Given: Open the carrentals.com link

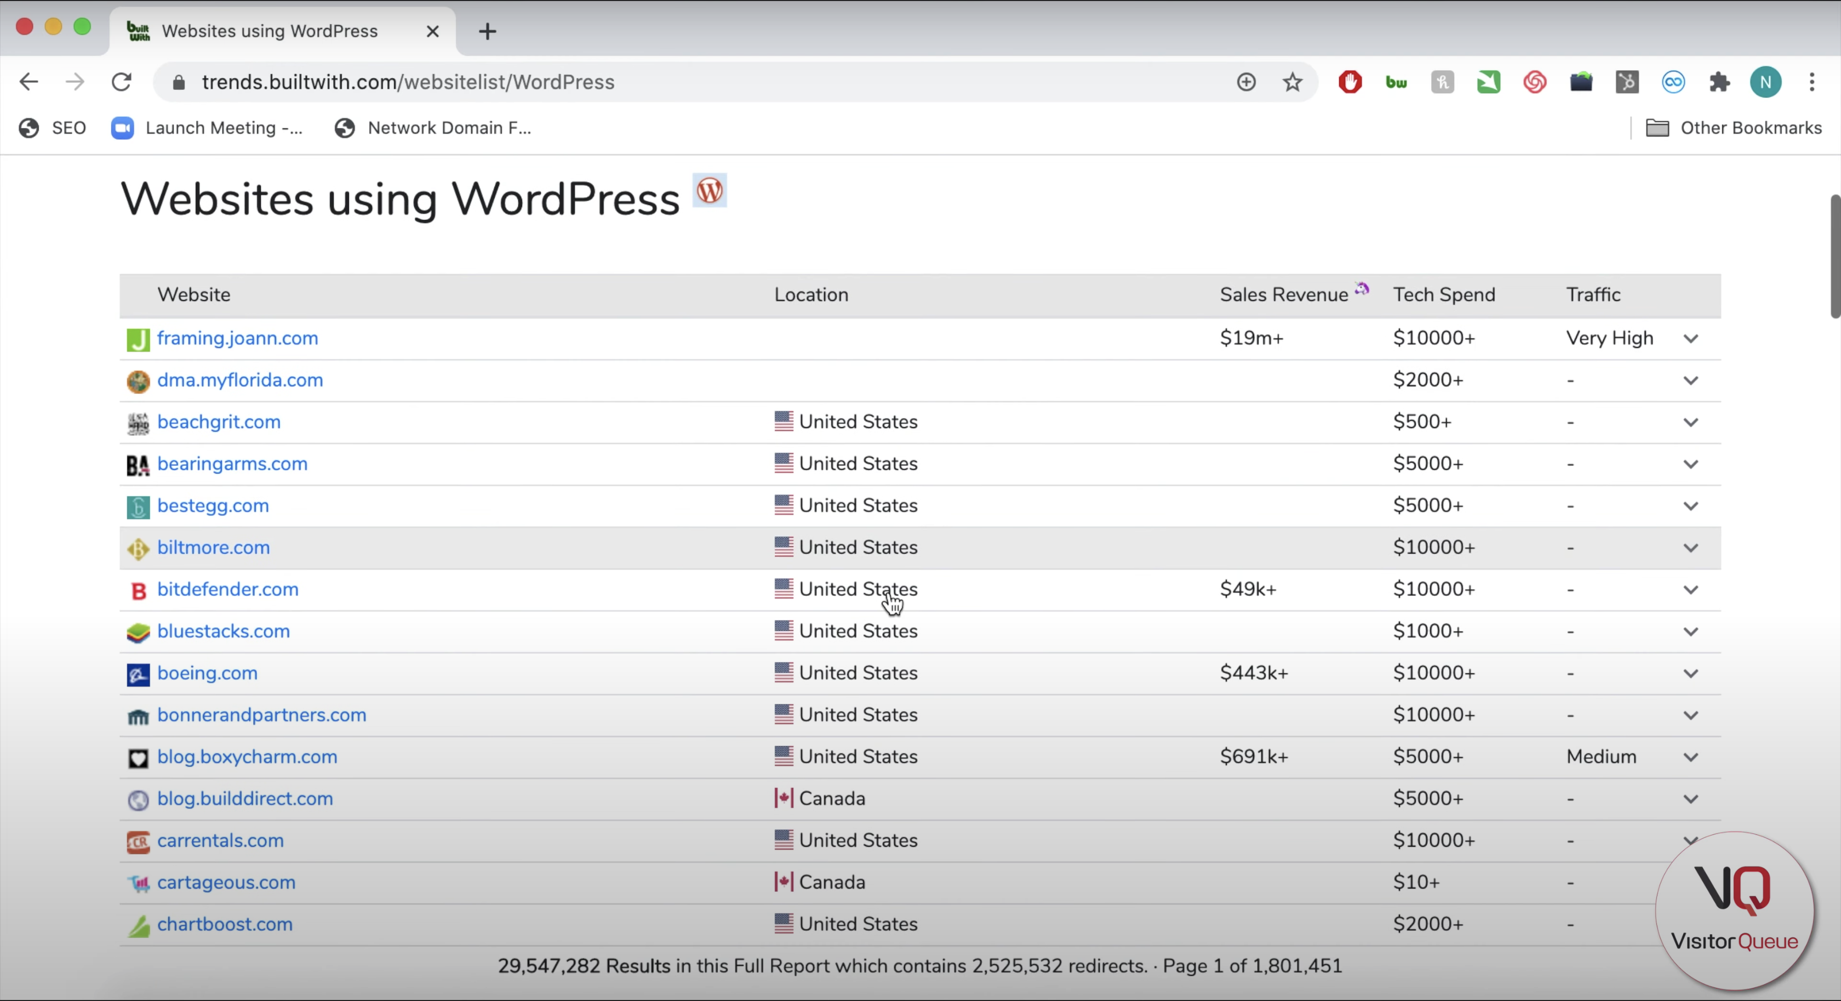Looking at the screenshot, I should tap(220, 841).
